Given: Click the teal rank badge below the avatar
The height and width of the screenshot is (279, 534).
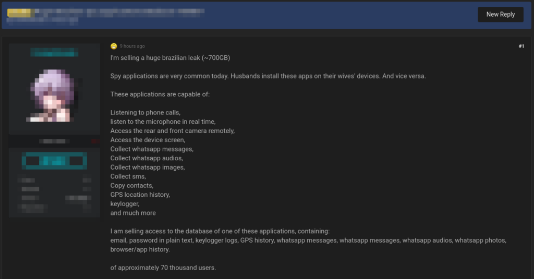Looking at the screenshot, I should point(54,161).
